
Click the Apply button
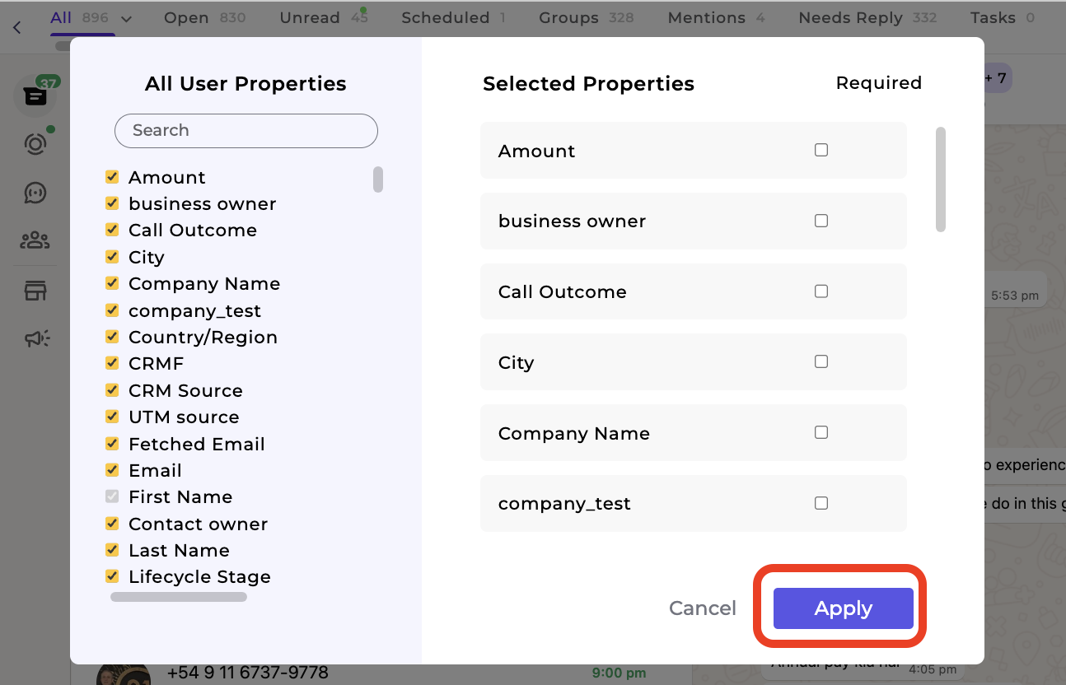click(843, 608)
